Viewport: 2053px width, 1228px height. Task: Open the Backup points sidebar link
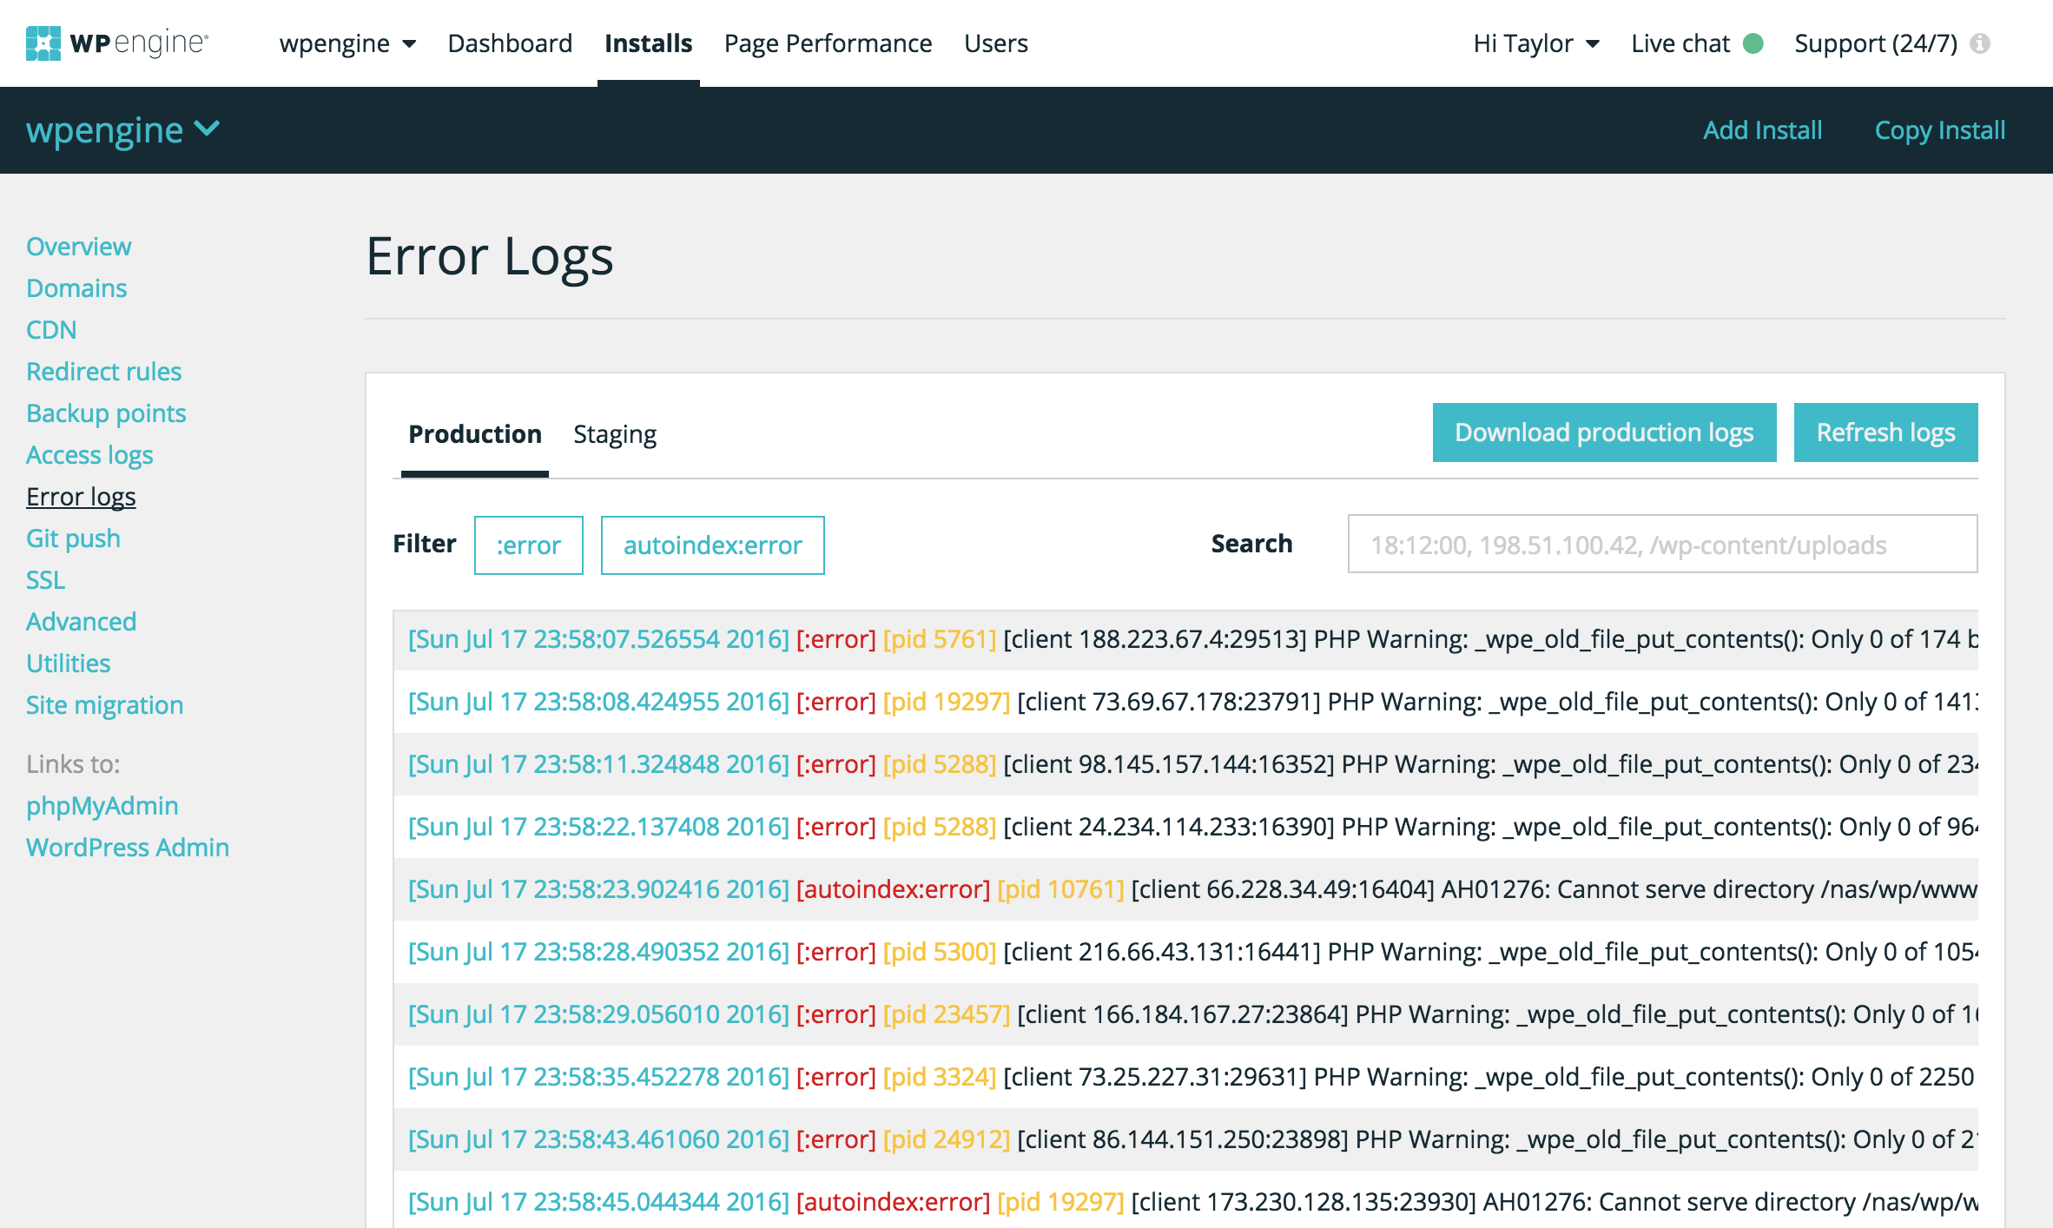click(x=106, y=413)
